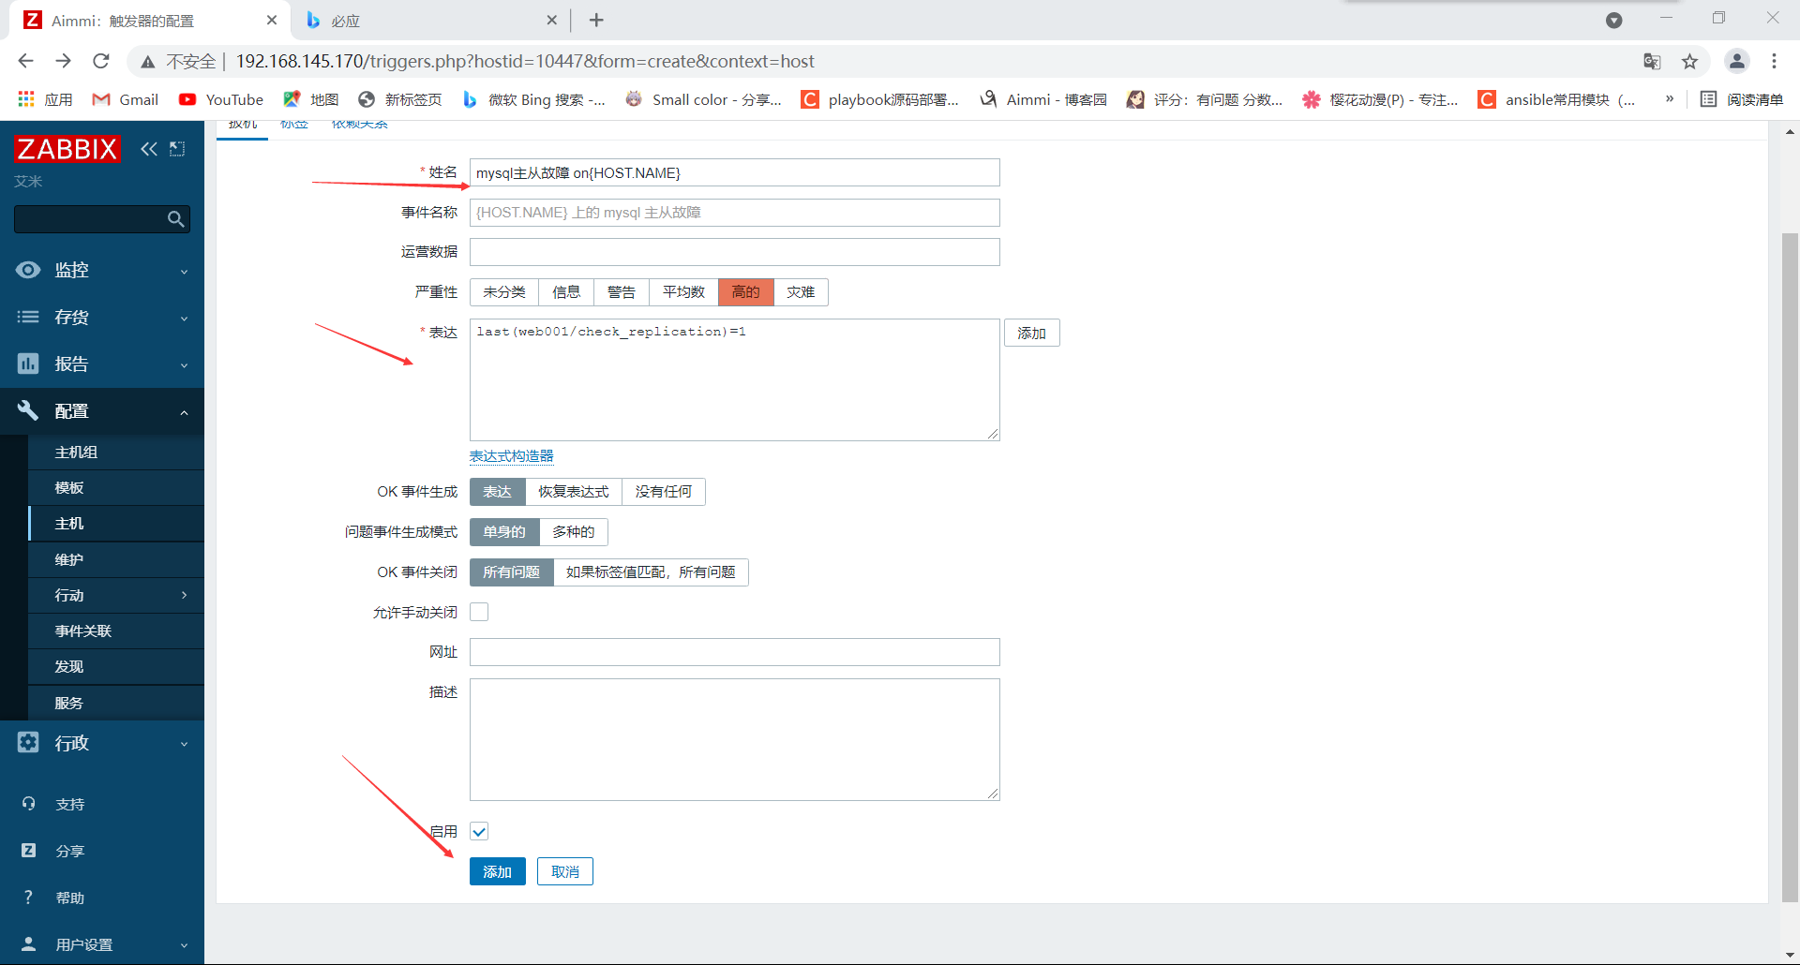The width and height of the screenshot is (1800, 965).
Task: Open the 应用 apps grid bookmark
Action: click(45, 99)
